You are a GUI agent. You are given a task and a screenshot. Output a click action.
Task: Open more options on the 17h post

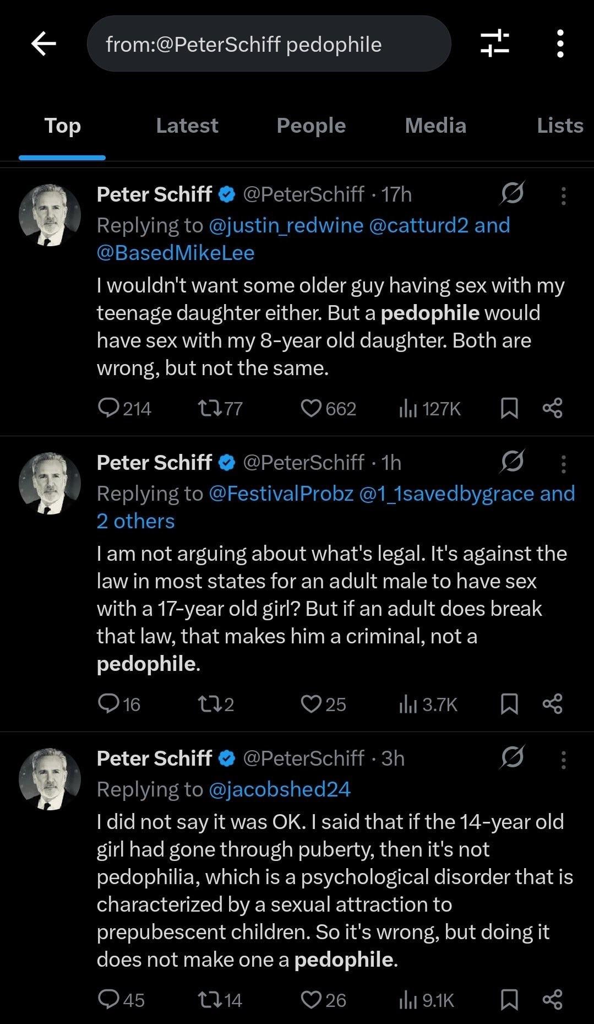[563, 196]
